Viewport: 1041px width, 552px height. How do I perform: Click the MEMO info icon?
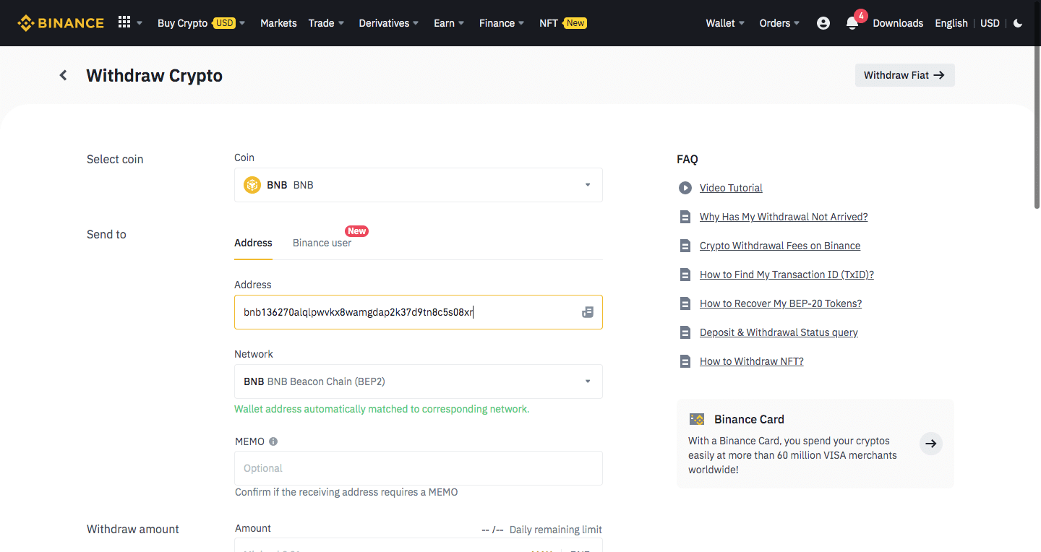273,441
